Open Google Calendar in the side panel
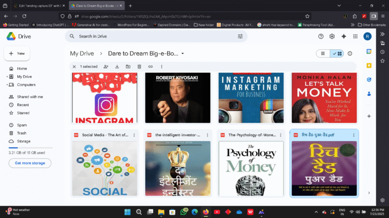Image resolution: width=389 pixels, height=218 pixels. click(x=369, y=51)
